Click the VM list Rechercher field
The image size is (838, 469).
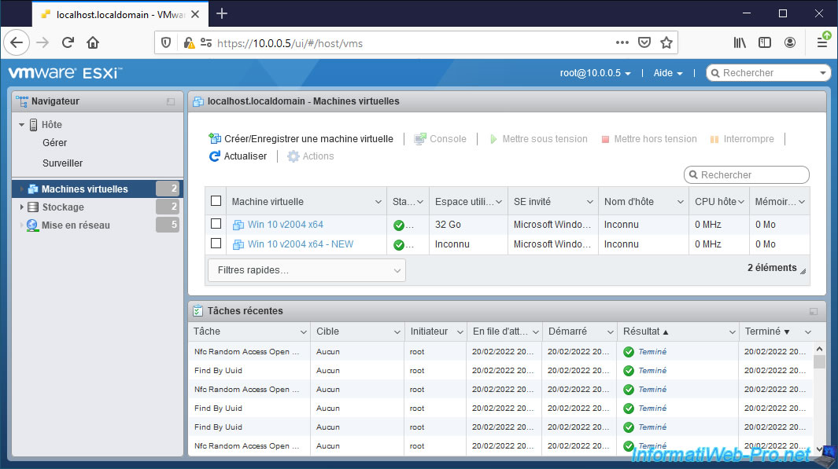click(747, 174)
